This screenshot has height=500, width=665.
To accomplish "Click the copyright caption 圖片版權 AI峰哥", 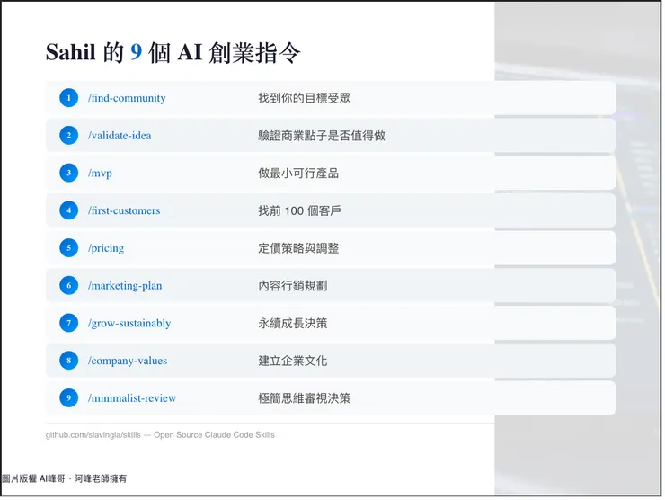I will coord(34,478).
